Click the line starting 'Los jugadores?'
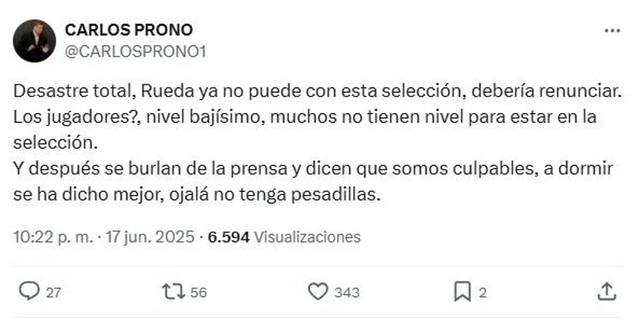Viewport: 639px width, 320px height. point(305,117)
